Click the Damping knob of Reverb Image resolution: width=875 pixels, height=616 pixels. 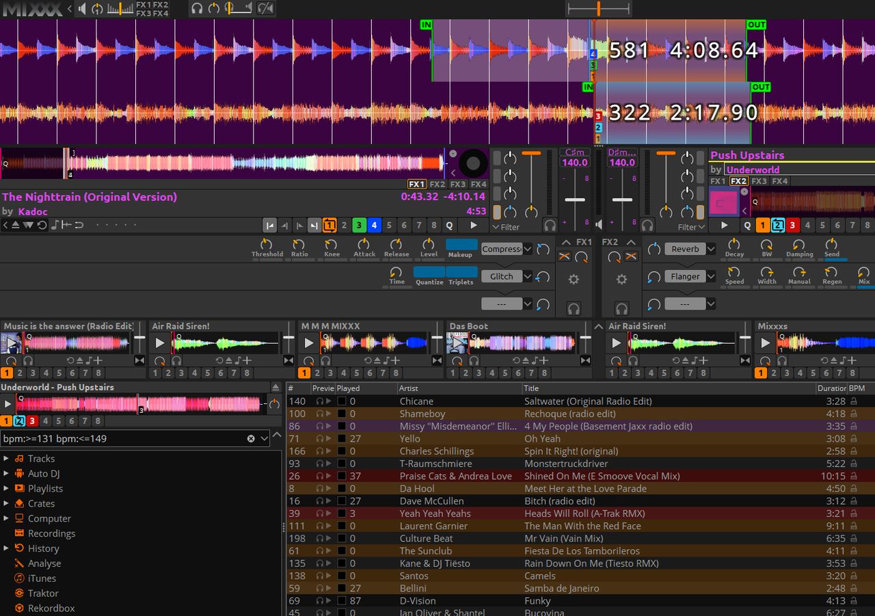pyautogui.click(x=799, y=244)
